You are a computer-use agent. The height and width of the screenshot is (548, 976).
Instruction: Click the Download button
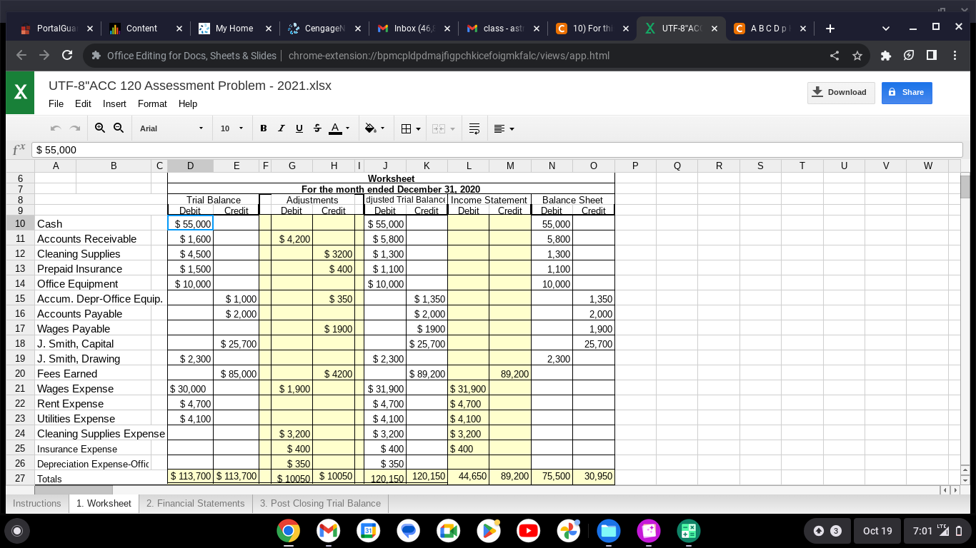pos(841,93)
